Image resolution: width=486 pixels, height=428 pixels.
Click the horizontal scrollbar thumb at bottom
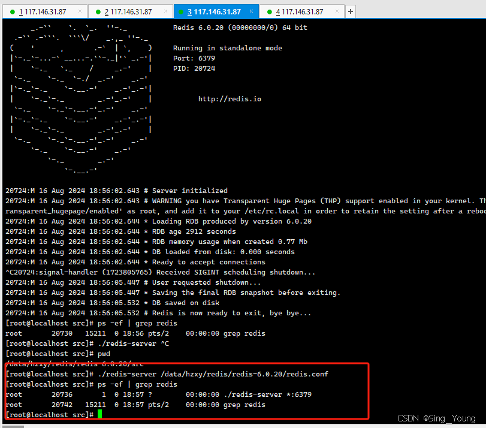point(13,427)
